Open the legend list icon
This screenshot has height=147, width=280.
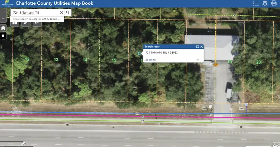tap(256, 3)
